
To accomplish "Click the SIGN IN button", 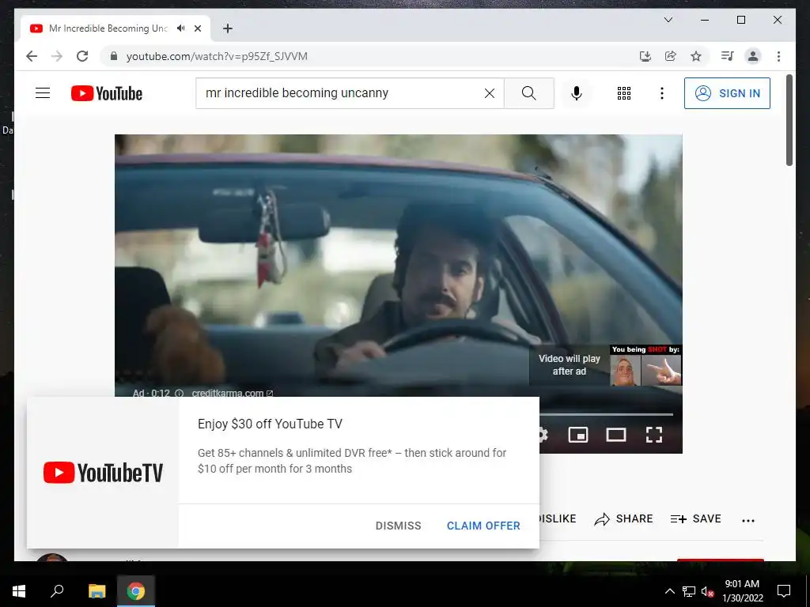I will [x=727, y=93].
